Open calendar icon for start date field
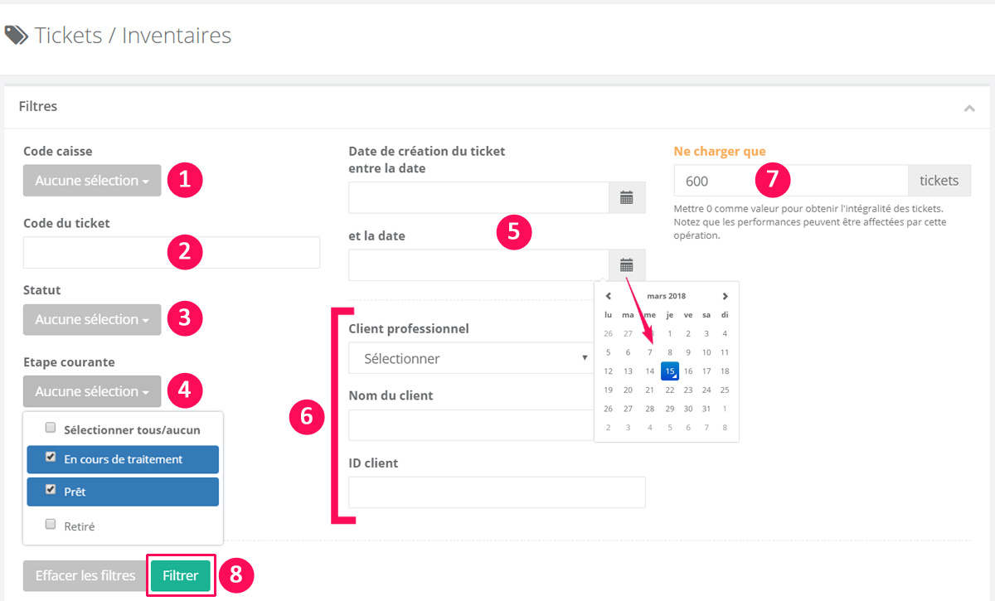The width and height of the screenshot is (995, 601). pyautogui.click(x=627, y=197)
